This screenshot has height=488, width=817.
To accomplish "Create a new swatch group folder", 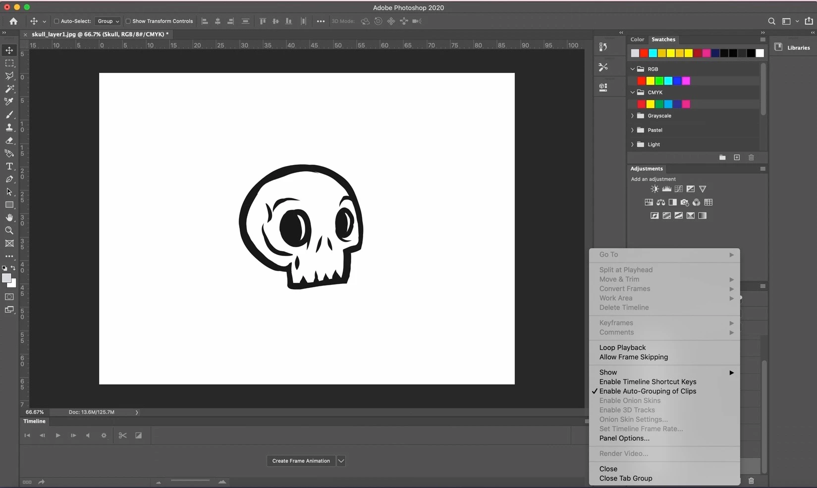I will [722, 158].
